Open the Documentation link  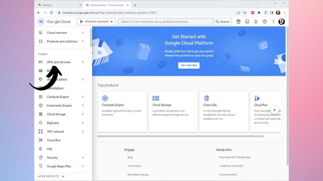[228, 175]
